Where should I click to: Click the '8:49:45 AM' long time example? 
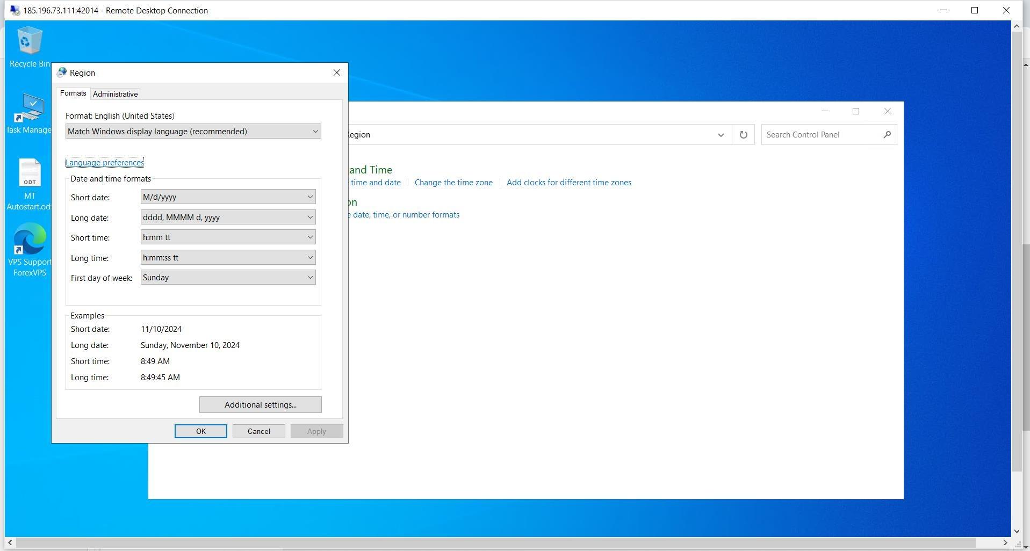tap(160, 378)
